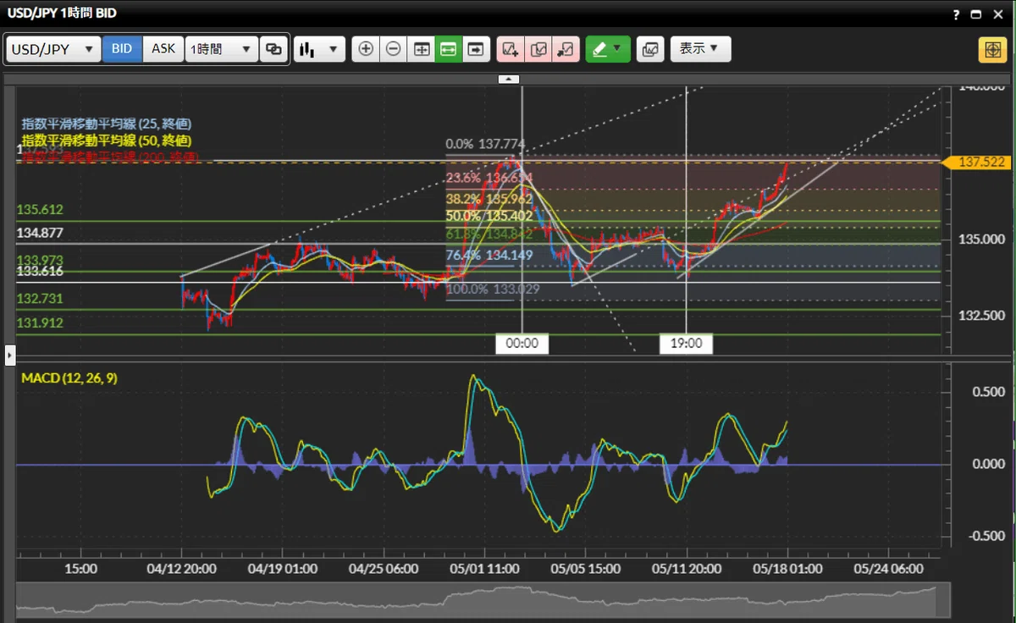Click the -0.500 MACD axis value
The image size is (1016, 623).
coord(986,536)
